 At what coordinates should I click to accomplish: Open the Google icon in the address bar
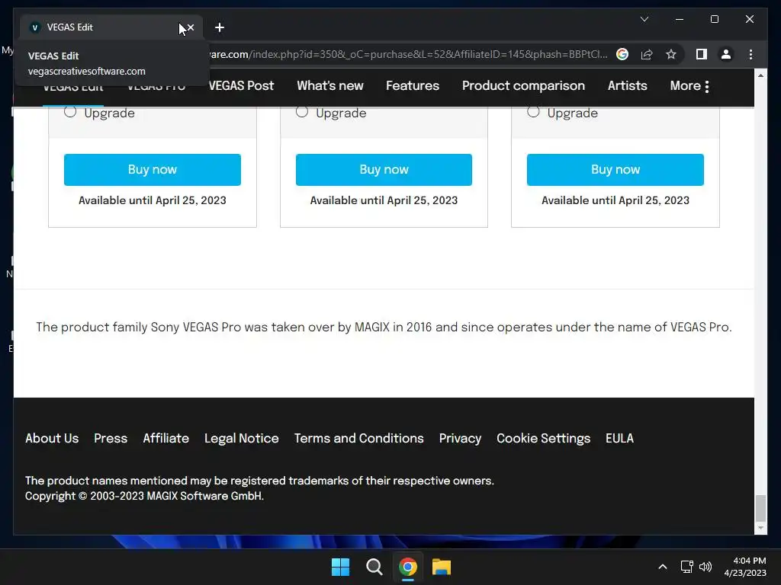coord(622,54)
